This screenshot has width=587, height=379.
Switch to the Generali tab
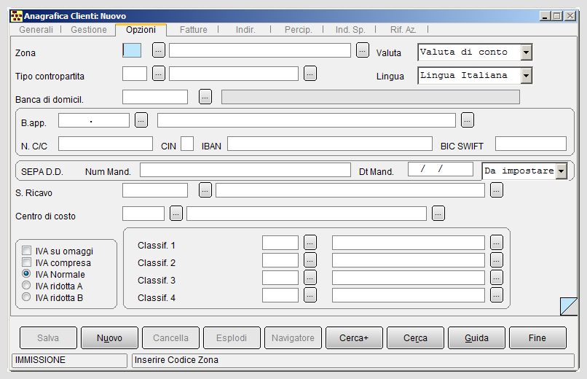point(36,30)
